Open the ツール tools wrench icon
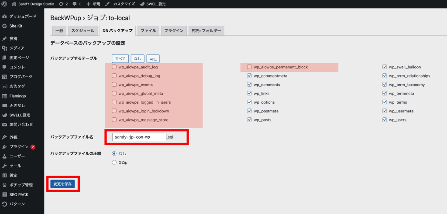The image size is (447, 214). 4,166
